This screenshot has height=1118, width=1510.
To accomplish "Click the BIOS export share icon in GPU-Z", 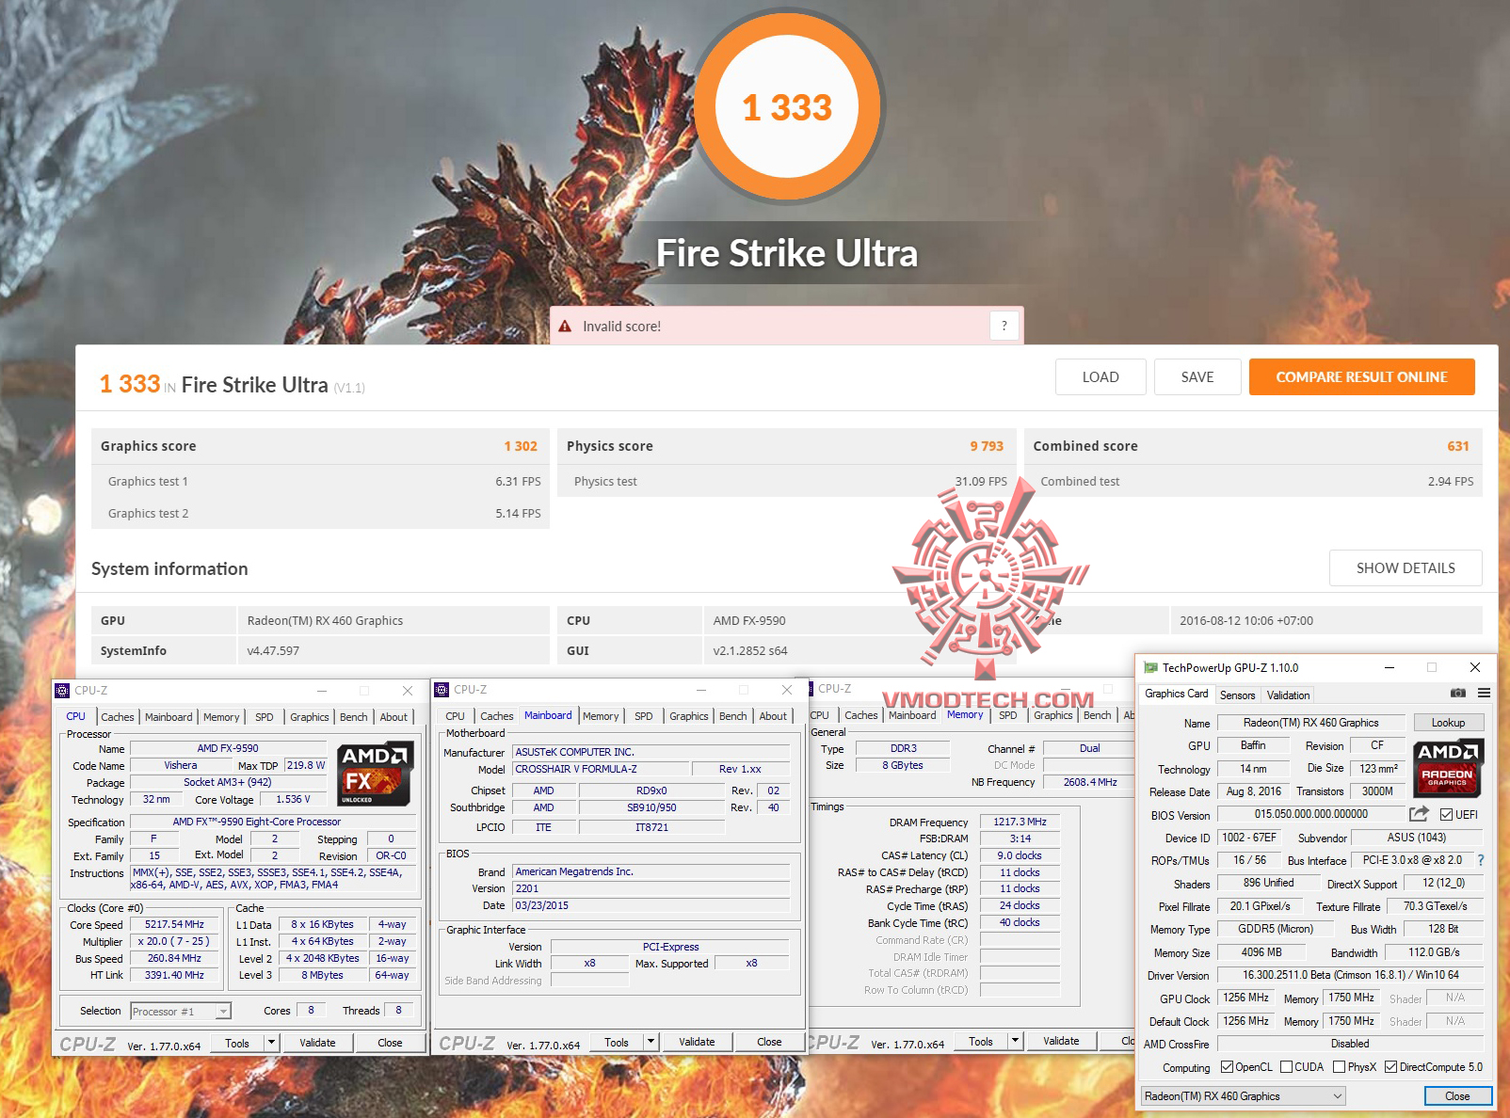I will (1419, 814).
